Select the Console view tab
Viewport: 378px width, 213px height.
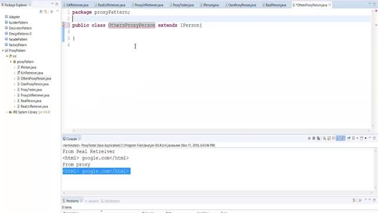(x=71, y=139)
